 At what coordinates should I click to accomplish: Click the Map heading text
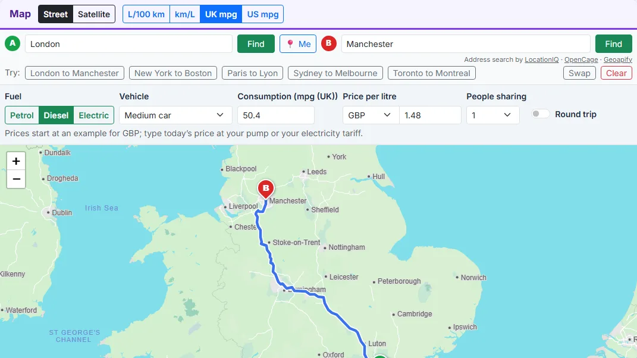[20, 14]
